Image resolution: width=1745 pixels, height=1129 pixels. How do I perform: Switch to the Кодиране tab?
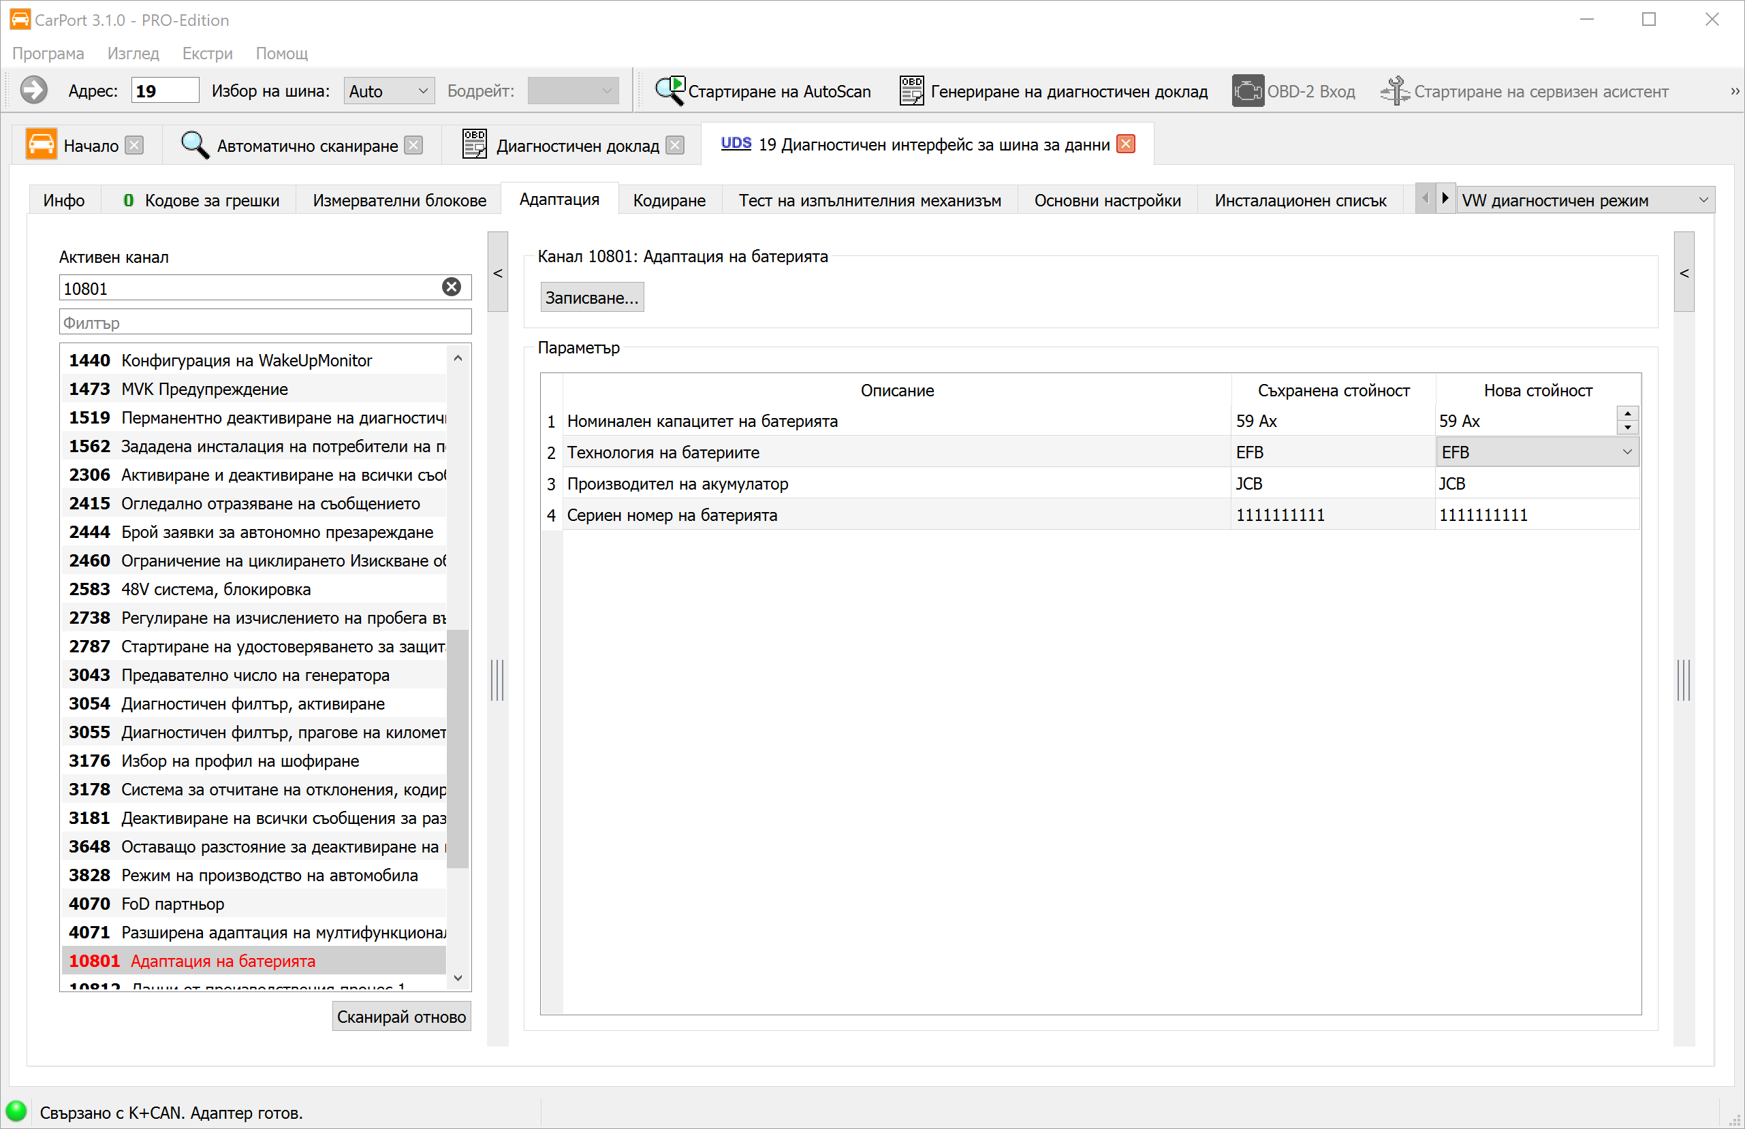tap(668, 200)
